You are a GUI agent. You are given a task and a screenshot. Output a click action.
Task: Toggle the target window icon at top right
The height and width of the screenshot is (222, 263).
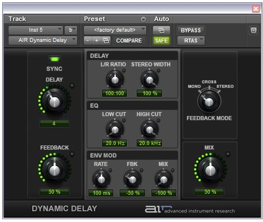click(253, 30)
